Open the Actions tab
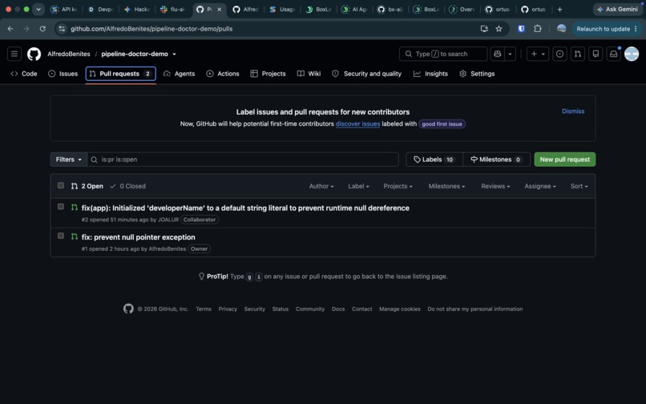 coord(223,74)
